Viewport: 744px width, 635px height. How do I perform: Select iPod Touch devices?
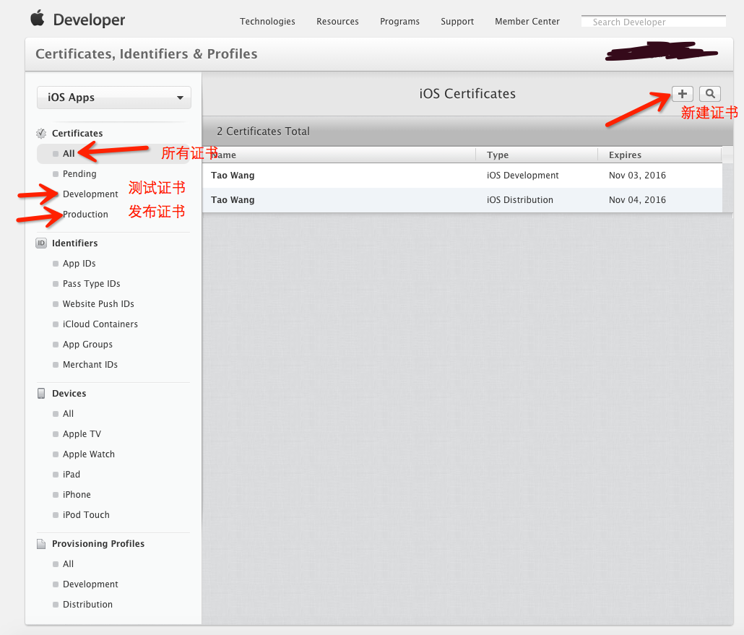pyautogui.click(x=86, y=515)
